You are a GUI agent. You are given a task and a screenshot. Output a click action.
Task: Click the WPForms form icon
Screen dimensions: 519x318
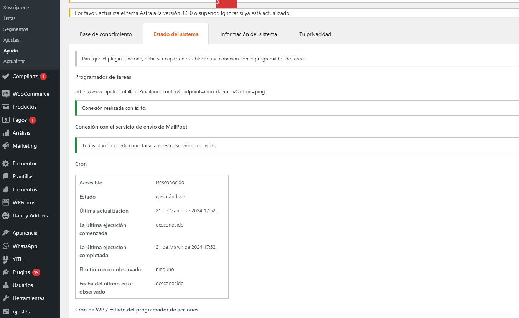click(x=6, y=202)
